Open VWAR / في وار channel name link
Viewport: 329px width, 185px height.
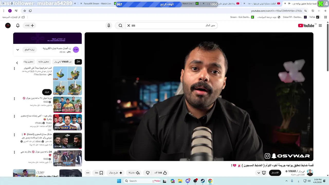(x=296, y=171)
